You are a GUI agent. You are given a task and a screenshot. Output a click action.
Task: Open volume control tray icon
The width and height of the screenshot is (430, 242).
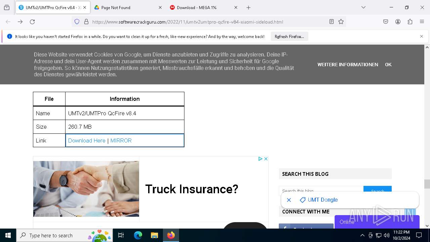387,235
